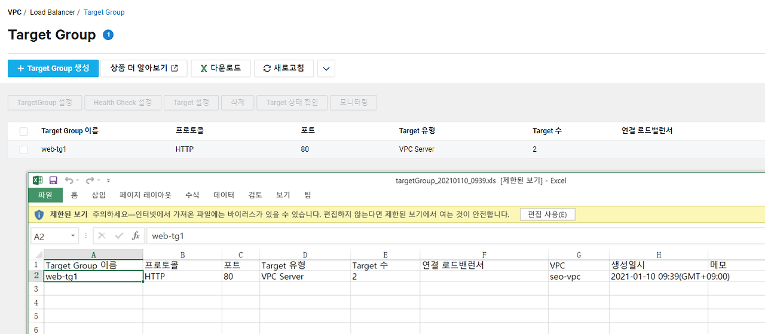The width and height of the screenshot is (765, 334).
Task: Click the insert function fx icon
Action: [x=136, y=236]
